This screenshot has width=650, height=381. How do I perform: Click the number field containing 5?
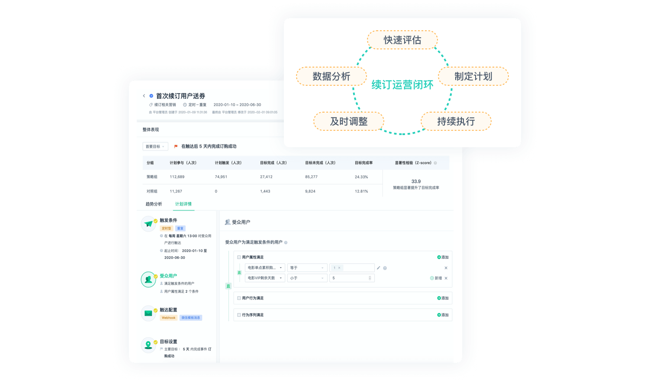[352, 278]
